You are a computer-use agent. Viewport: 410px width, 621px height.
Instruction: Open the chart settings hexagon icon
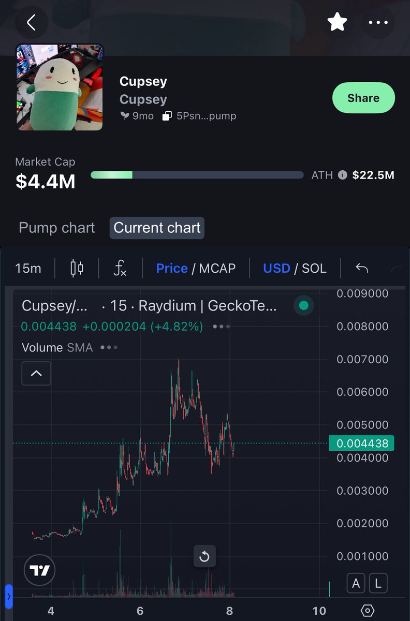click(367, 611)
